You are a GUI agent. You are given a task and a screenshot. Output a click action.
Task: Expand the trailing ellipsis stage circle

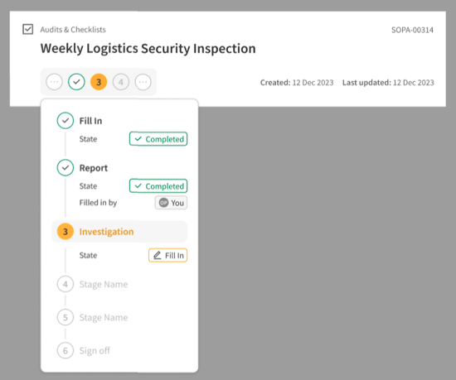[143, 82]
